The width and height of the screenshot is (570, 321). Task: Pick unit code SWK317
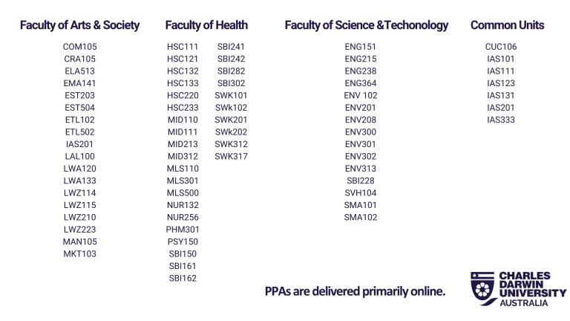(x=232, y=157)
